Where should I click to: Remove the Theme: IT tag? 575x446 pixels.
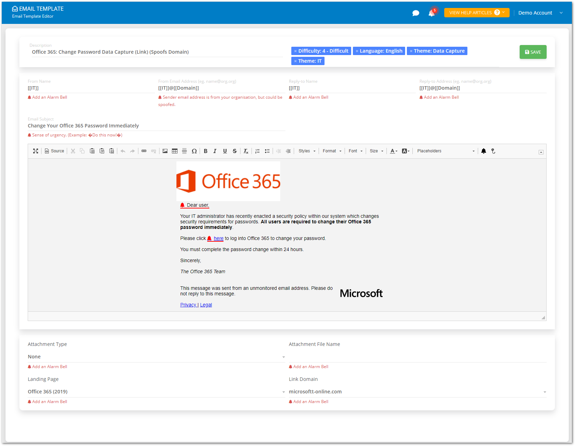(x=295, y=61)
